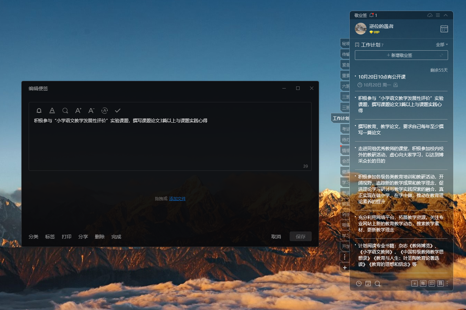Collapse the 敬业签 panel with the up chevron
Image resolution: width=466 pixels, height=310 pixels.
point(446,15)
